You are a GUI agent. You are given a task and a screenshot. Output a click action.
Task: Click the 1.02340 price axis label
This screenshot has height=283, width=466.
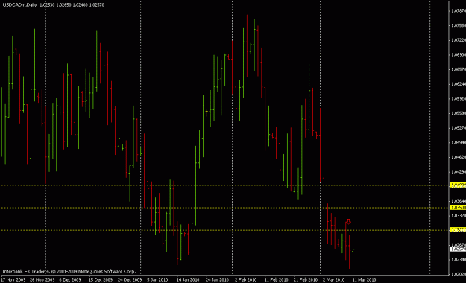coord(459,259)
